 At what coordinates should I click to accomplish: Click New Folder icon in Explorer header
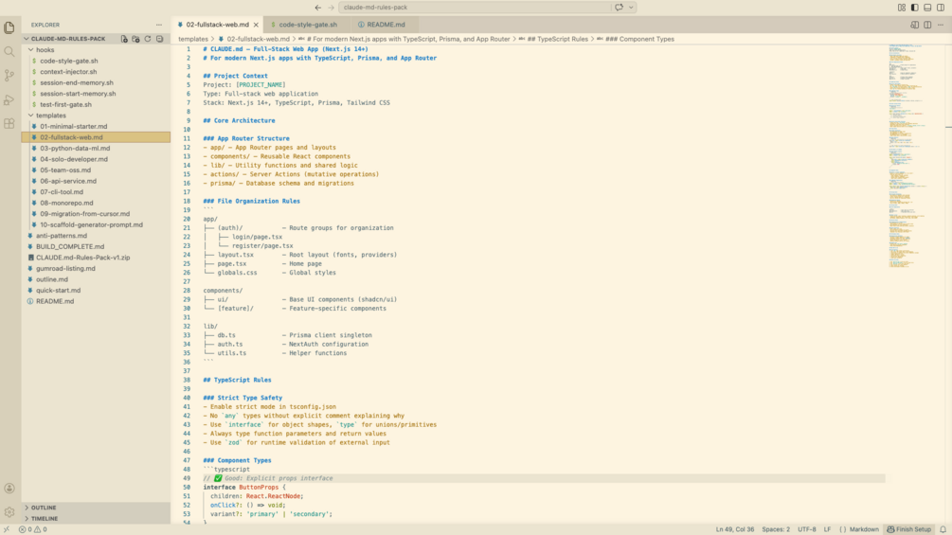click(x=136, y=39)
